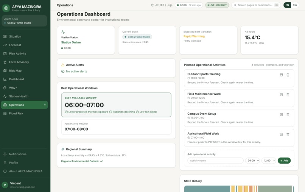Viewport: 305px width, 192px height.
Task: Select the 06:00–07:00 best available window
Action: [116, 105]
